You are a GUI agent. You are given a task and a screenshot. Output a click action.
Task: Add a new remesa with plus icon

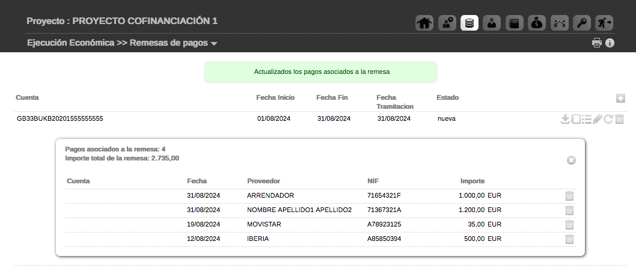click(x=620, y=99)
